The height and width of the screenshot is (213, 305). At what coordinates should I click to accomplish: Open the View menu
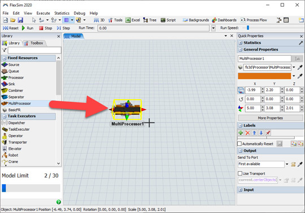[28, 13]
